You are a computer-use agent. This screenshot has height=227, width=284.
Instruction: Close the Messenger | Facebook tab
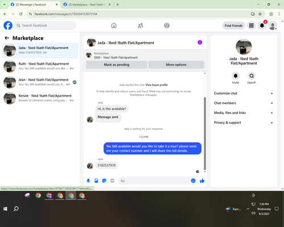57,5
